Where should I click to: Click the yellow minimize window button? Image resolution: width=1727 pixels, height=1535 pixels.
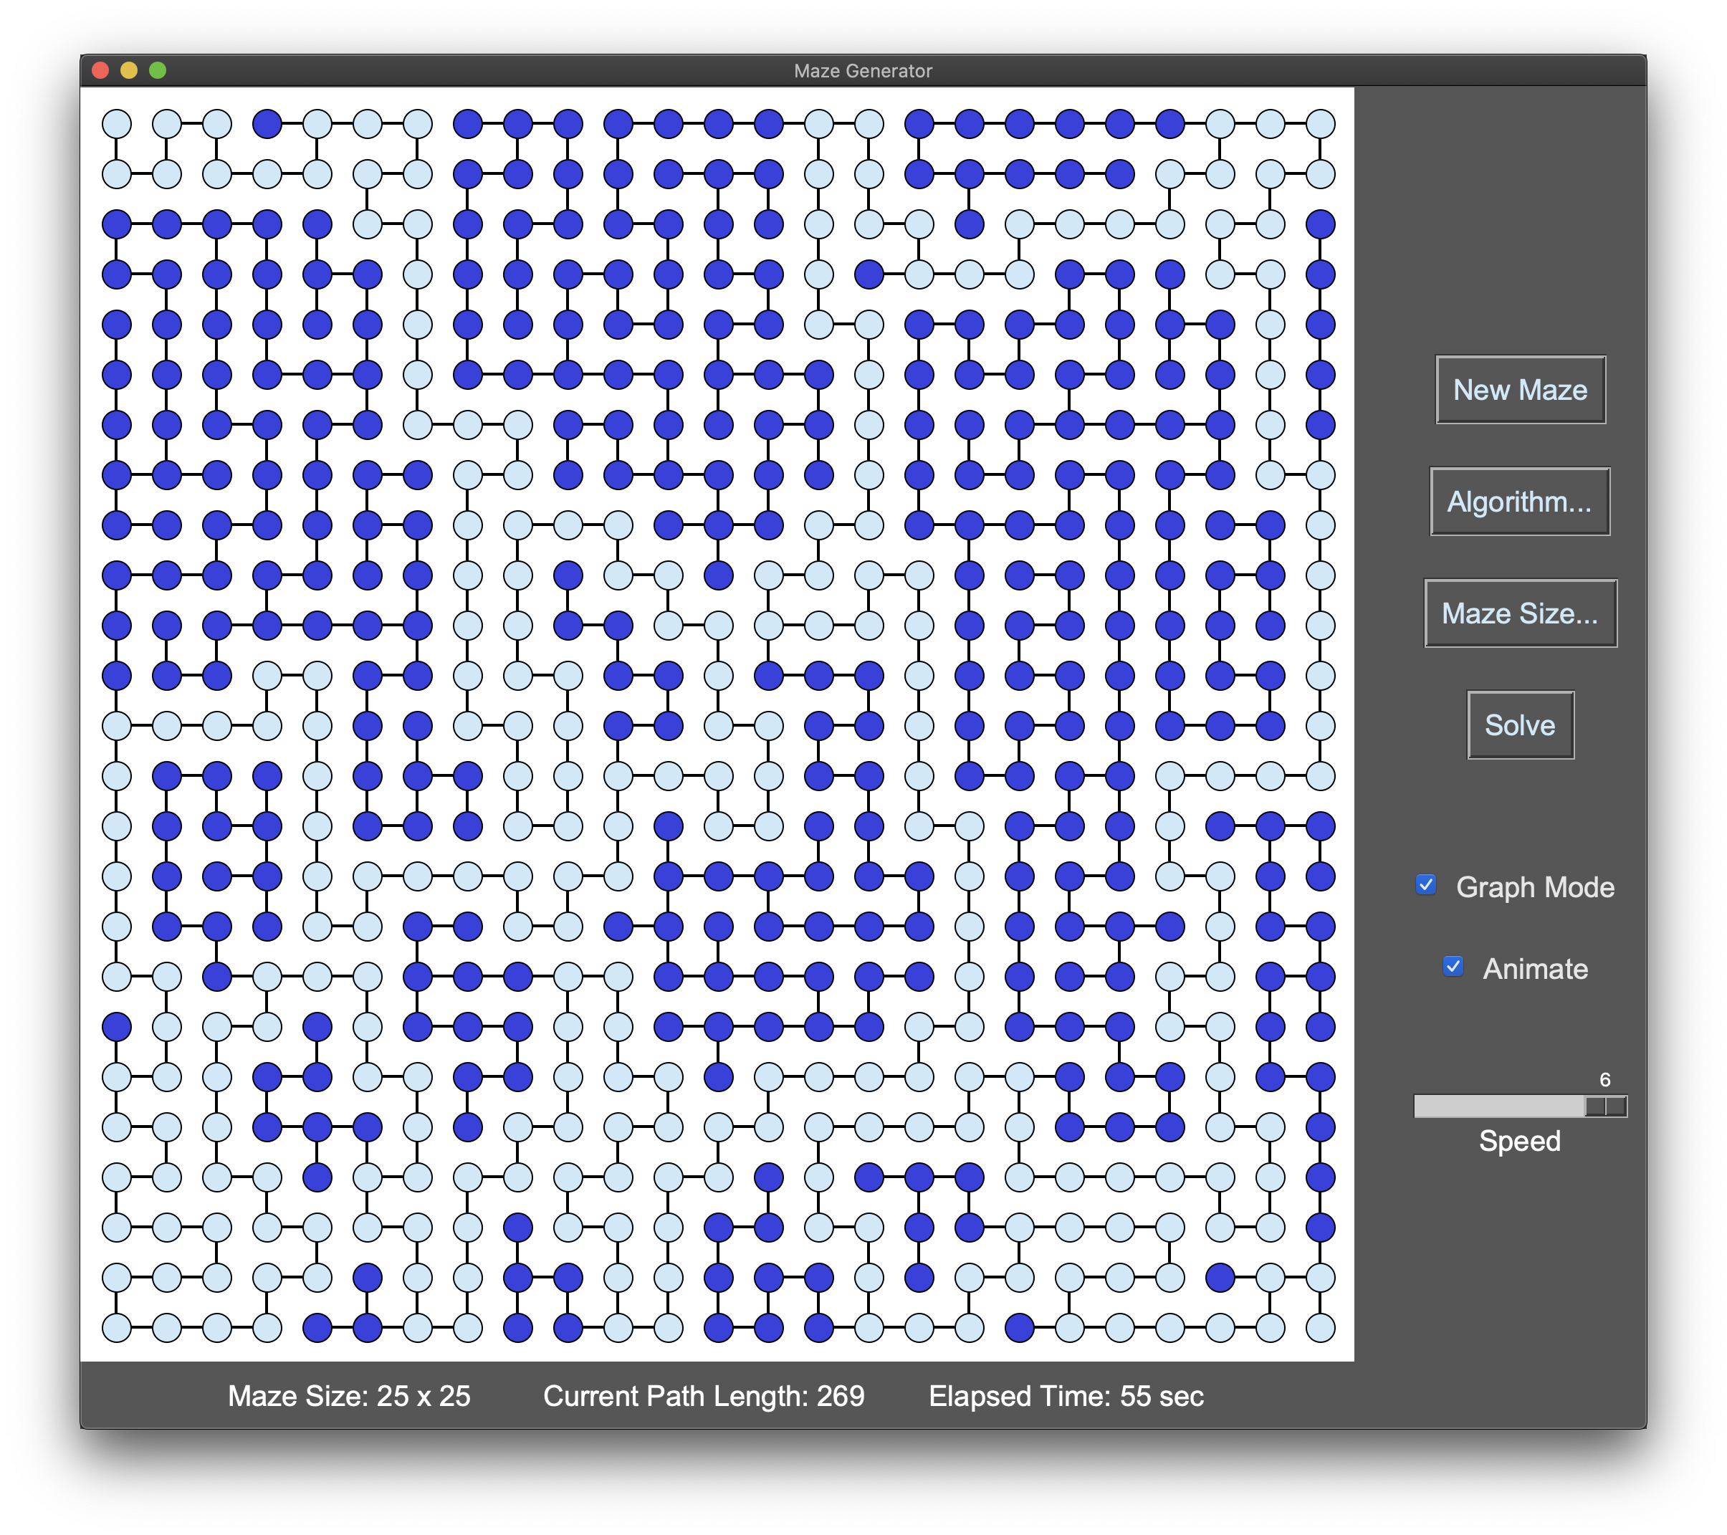[128, 70]
